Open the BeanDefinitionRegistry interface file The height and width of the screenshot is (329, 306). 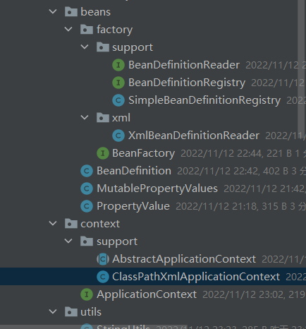187,83
